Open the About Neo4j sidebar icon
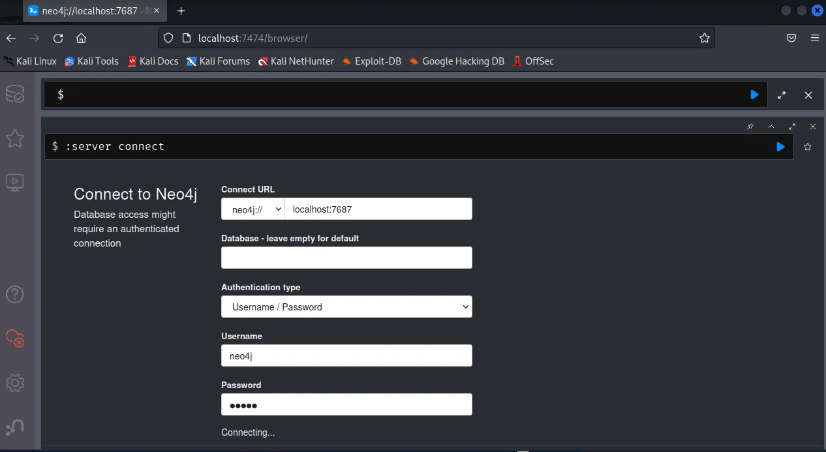Image resolution: width=826 pixels, height=452 pixels. [15, 427]
